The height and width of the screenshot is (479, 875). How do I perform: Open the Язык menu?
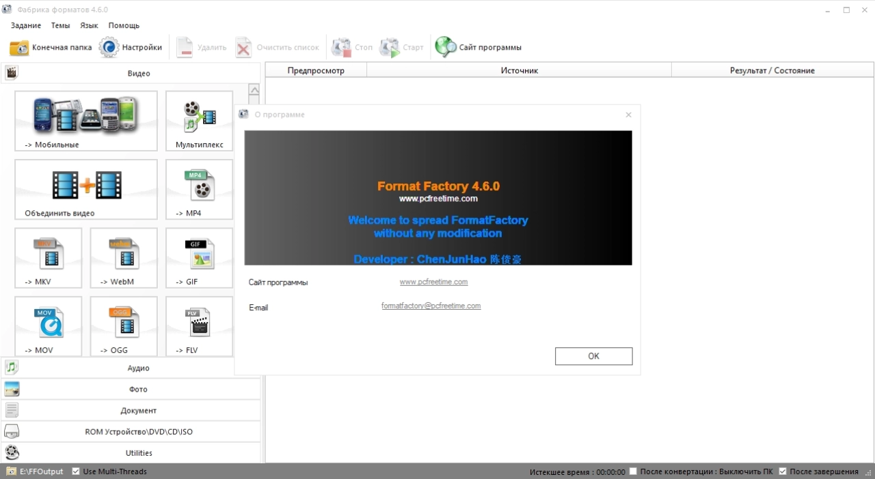[89, 25]
